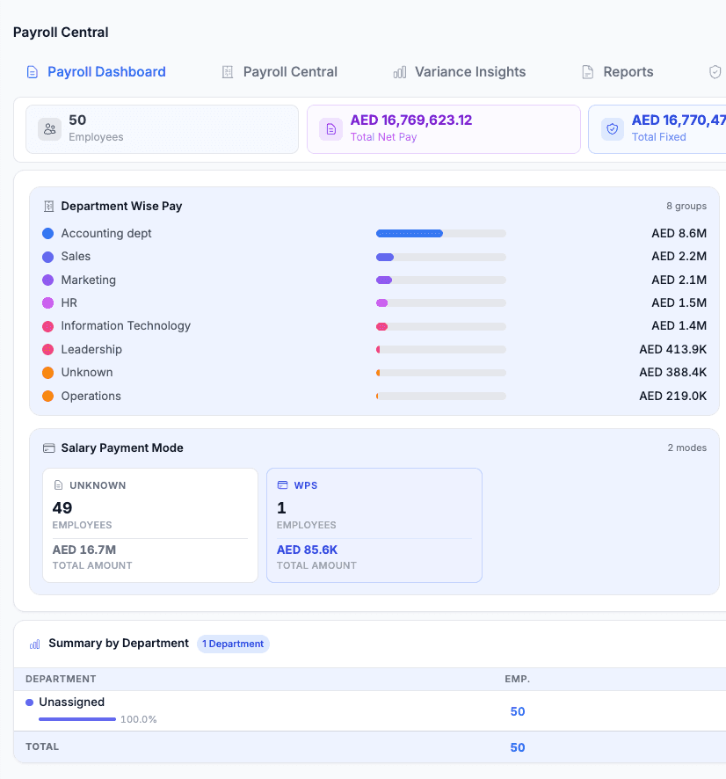Click the Payroll Central page title

pyautogui.click(x=61, y=33)
